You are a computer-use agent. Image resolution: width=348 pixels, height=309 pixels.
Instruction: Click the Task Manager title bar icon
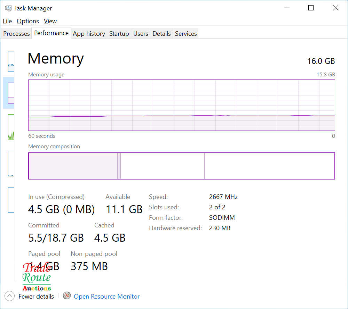(x=8, y=8)
